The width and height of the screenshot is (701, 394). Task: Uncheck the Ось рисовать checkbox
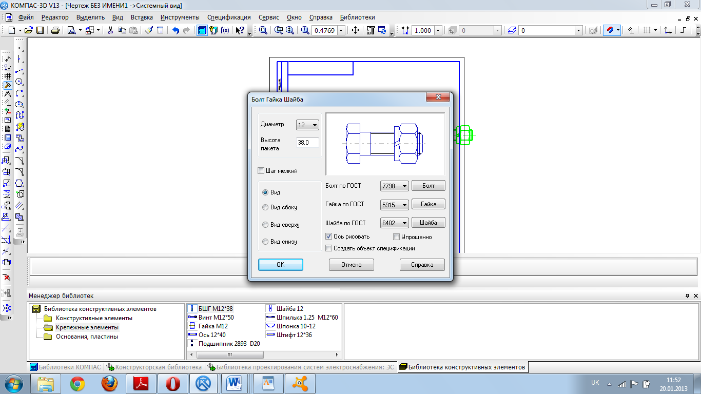click(329, 237)
